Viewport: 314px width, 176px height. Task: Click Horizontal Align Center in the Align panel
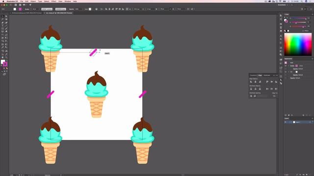pos(255,82)
